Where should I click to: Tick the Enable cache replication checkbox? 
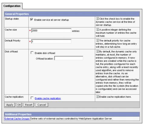click(32, 98)
